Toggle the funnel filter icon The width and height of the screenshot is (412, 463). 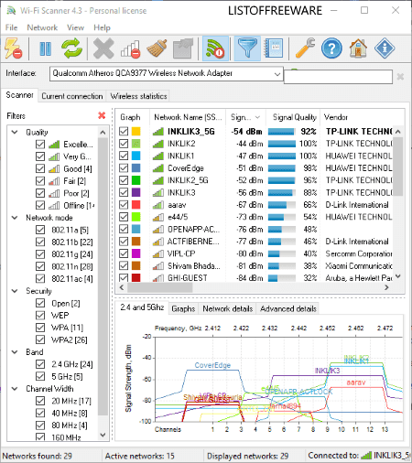point(247,48)
